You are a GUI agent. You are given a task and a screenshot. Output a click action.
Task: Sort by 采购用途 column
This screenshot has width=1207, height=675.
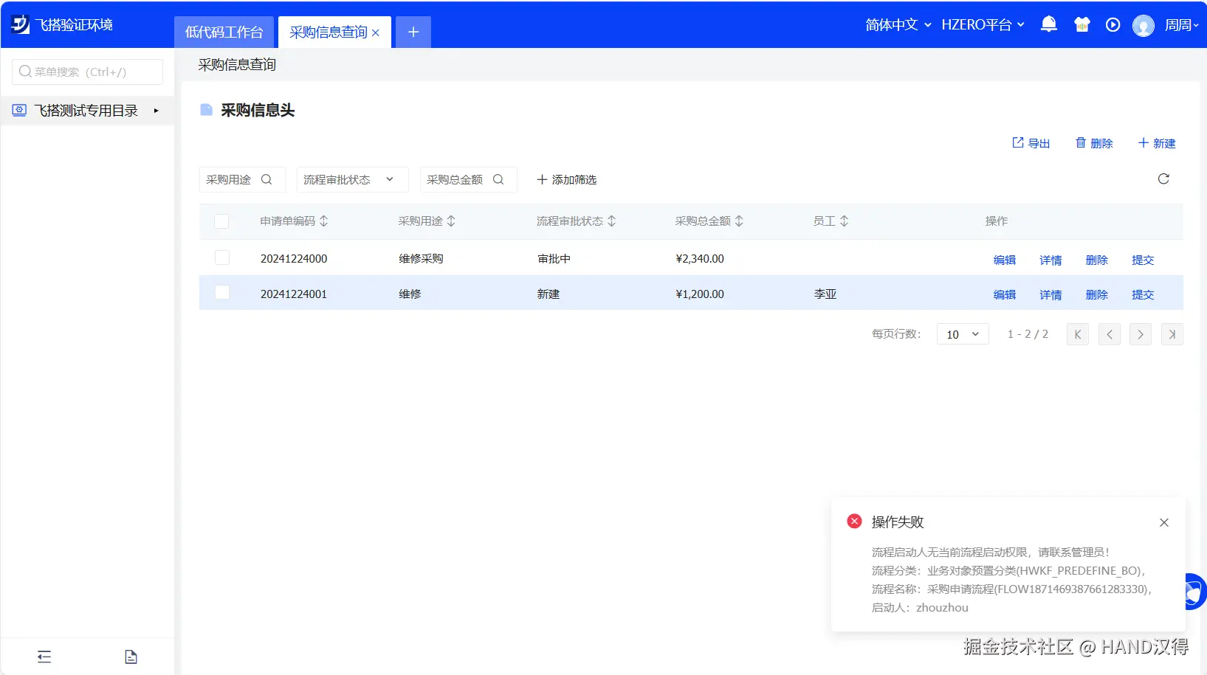(x=451, y=221)
